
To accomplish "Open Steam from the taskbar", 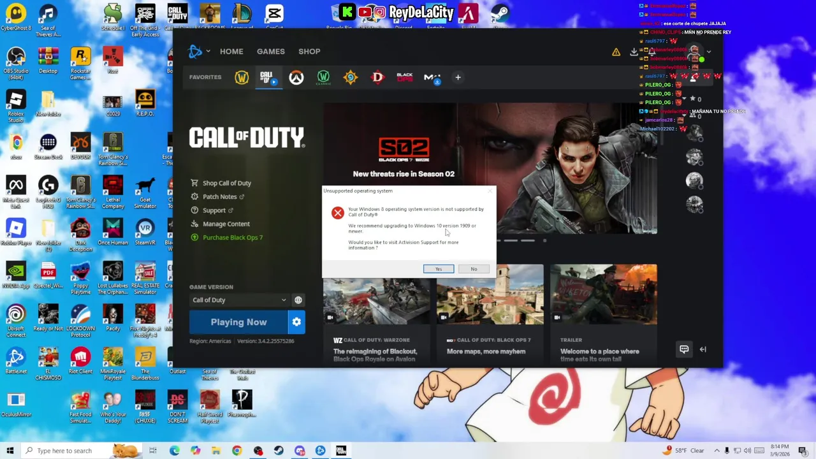I will coord(279,451).
